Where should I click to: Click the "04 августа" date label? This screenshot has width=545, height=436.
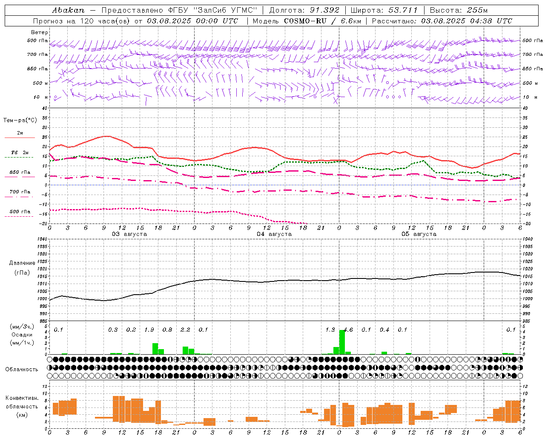tap(274, 234)
